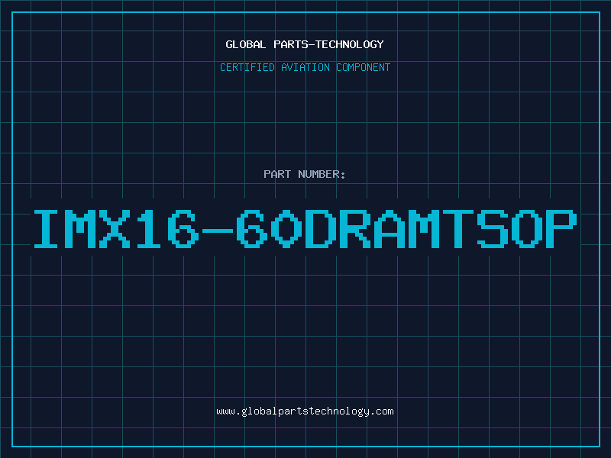Click the word COMPONENT in the subtitle

(364, 67)
